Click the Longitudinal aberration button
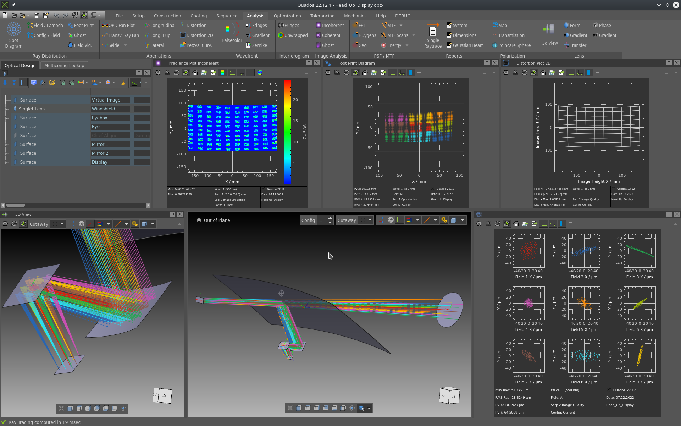 coord(160,25)
